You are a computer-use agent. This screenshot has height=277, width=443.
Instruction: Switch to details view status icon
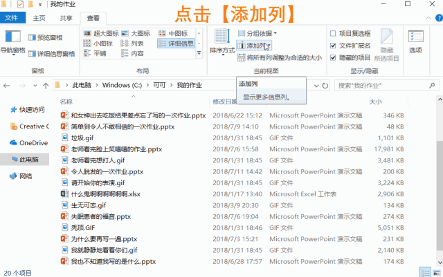[x=425, y=273]
